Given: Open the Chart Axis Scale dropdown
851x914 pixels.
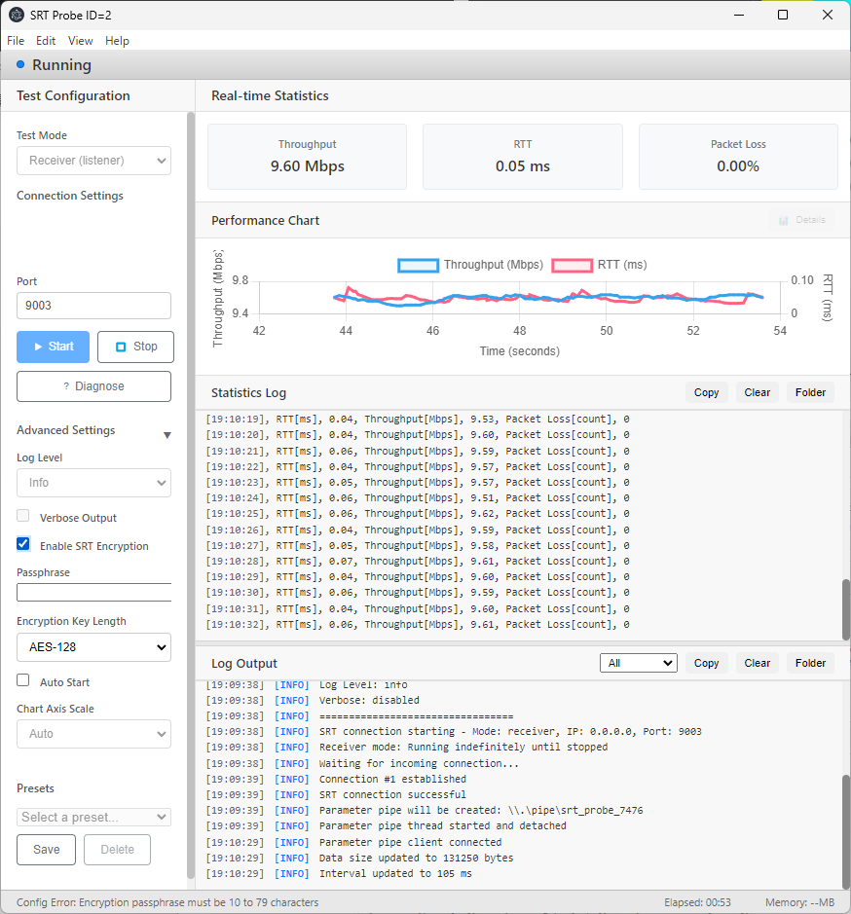Looking at the screenshot, I should 93,734.
